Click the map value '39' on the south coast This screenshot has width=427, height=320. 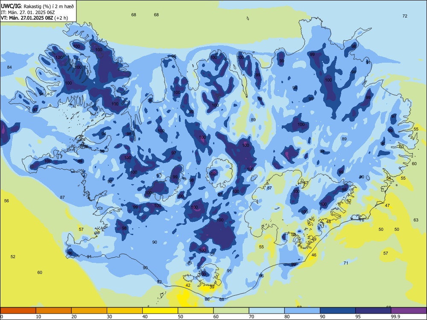coord(212,287)
